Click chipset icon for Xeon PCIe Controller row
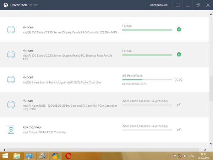 (x=11, y=105)
